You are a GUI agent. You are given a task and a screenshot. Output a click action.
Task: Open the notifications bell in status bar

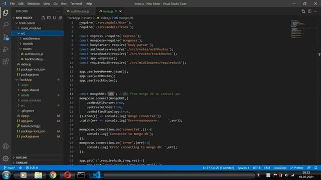pos(315,168)
